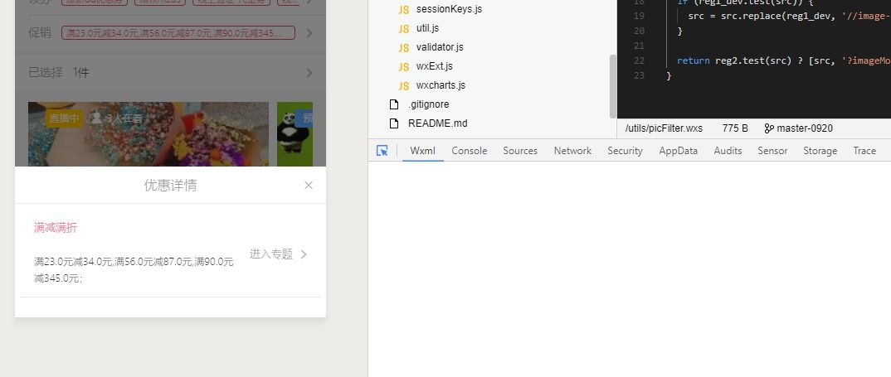Click the element inspector selector icon

(x=382, y=151)
